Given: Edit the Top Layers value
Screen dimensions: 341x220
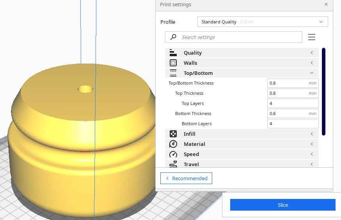Looking at the screenshot, I should click(293, 103).
